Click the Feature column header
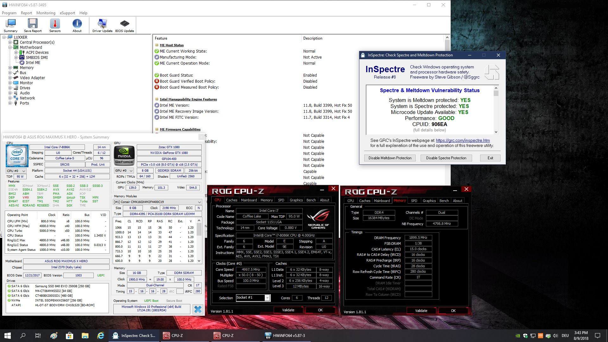Image resolution: width=608 pixels, height=342 pixels. pos(227,38)
